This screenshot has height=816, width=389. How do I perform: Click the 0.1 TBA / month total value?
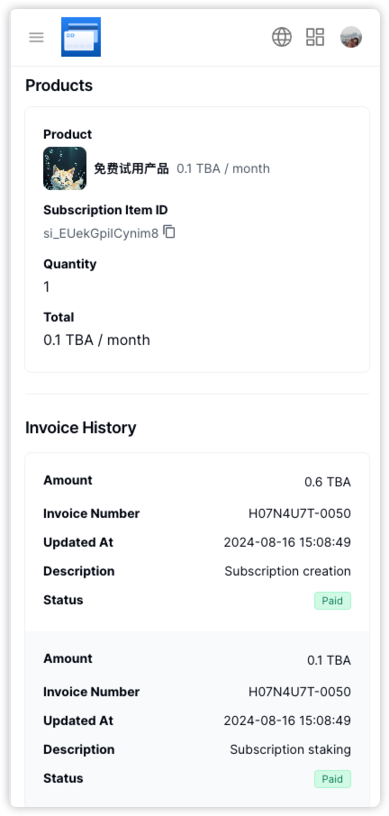pos(96,340)
